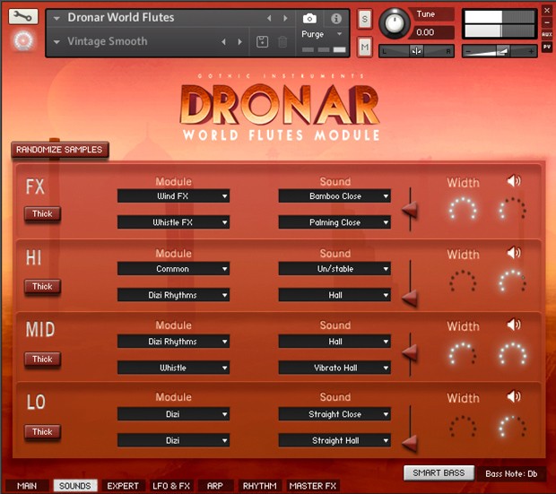This screenshot has width=556, height=494.
Task: Switch to EXPERT tab
Action: point(123,486)
